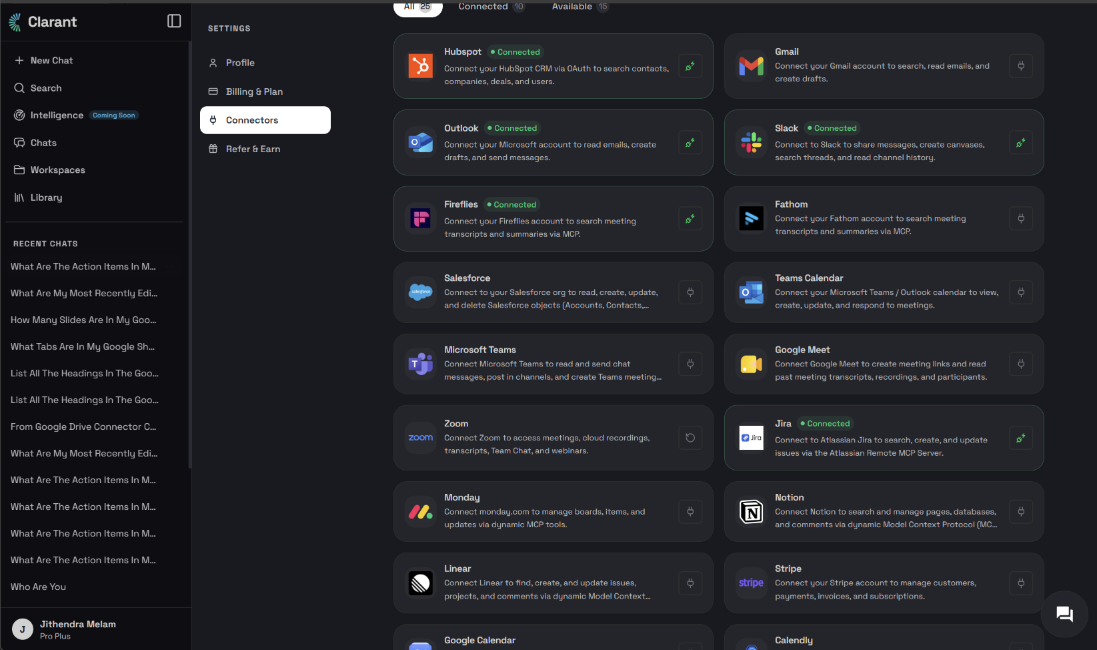This screenshot has width=1097, height=650.
Task: Start a New Chat
Action: pos(95,61)
